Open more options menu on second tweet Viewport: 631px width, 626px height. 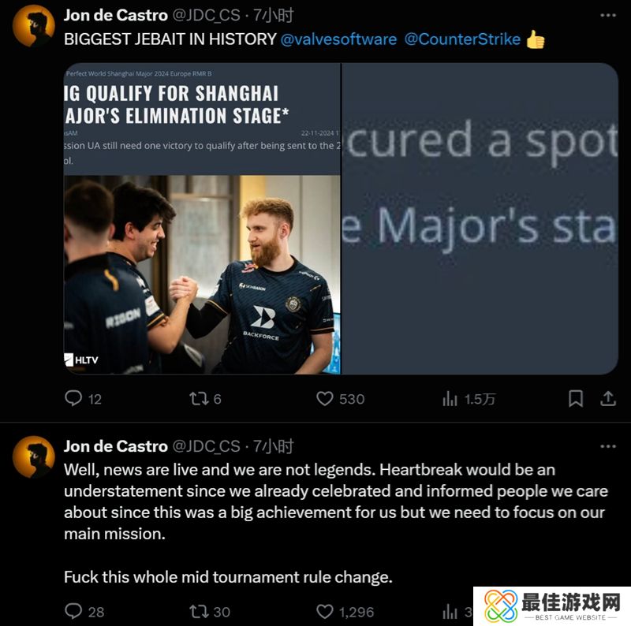[607, 446]
